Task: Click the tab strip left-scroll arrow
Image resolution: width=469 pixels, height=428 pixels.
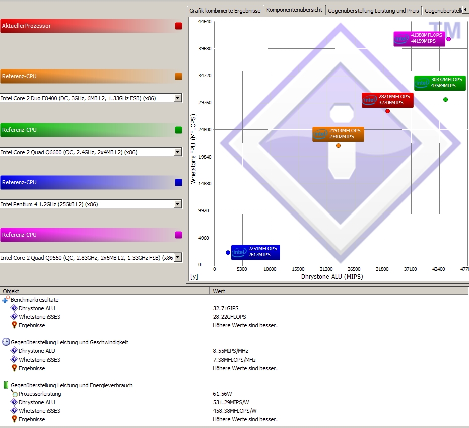Action: pos(465,10)
